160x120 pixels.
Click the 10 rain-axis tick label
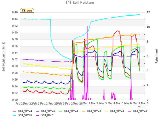click(x=148, y=27)
